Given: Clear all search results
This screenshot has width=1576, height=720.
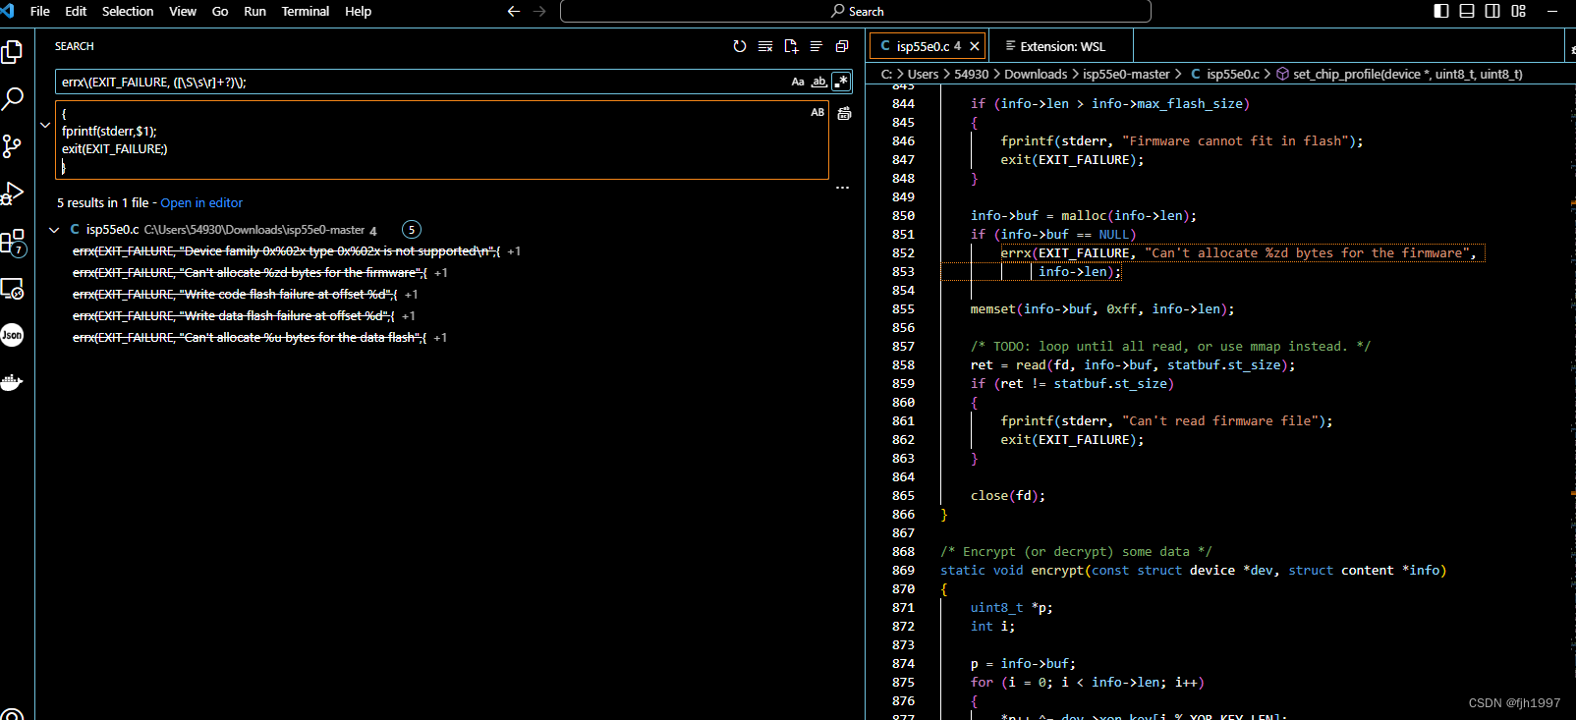Looking at the screenshot, I should (765, 46).
